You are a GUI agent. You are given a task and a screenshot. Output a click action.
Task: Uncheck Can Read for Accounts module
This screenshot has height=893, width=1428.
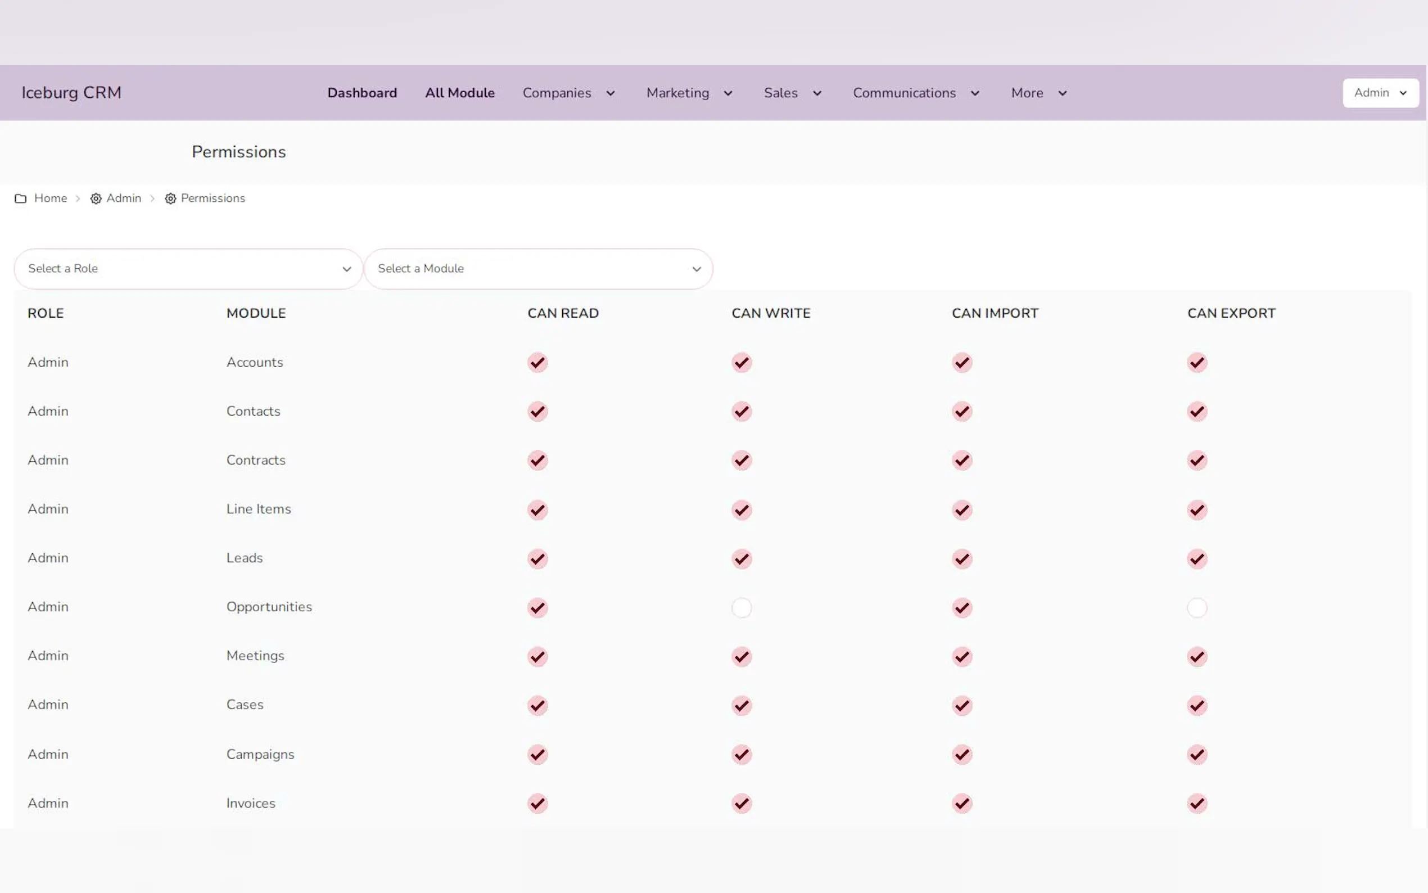click(537, 363)
